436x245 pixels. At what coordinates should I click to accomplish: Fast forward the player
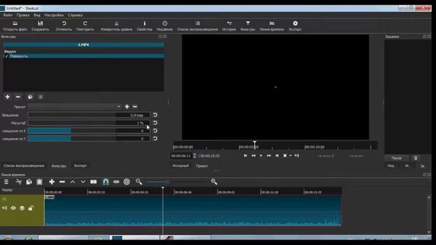[269, 156]
